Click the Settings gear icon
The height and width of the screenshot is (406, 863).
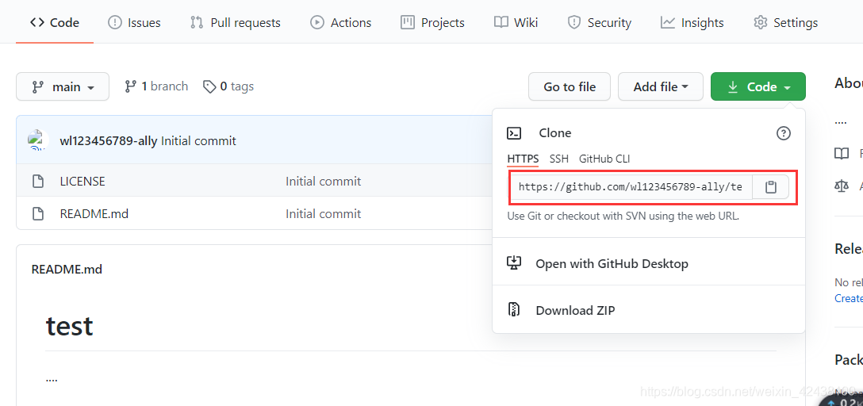click(x=761, y=22)
